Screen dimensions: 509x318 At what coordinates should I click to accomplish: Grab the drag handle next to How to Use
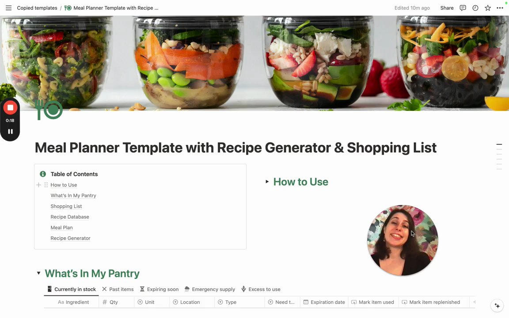(x=46, y=185)
